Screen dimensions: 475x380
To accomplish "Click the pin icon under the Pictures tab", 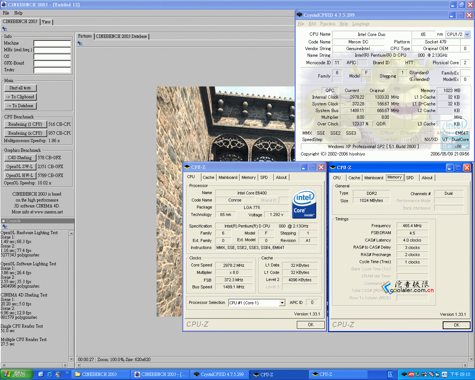I will (79, 43).
